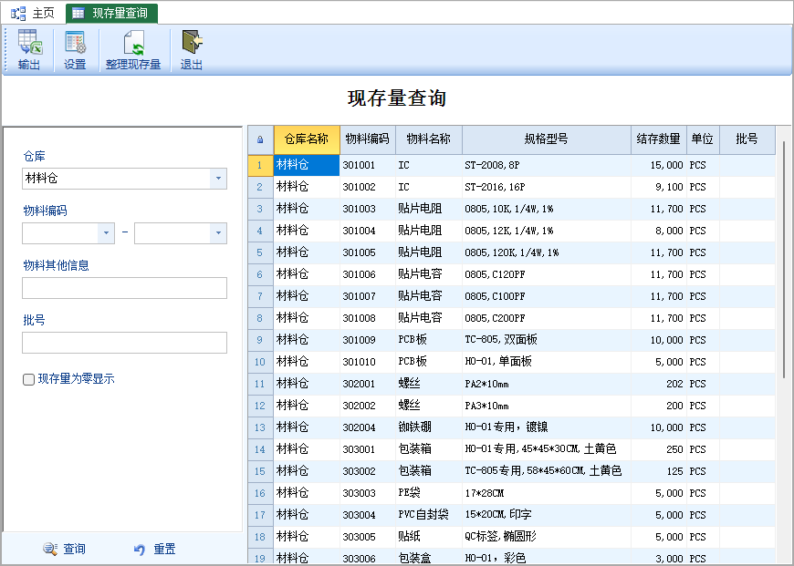The width and height of the screenshot is (794, 566).
Task: Click the 批号 column header
Action: click(x=747, y=139)
